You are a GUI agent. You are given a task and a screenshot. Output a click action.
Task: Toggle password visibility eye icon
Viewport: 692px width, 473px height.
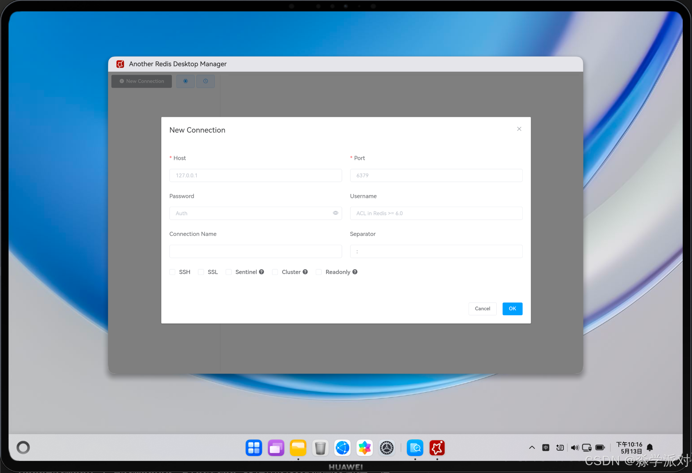[x=335, y=213]
